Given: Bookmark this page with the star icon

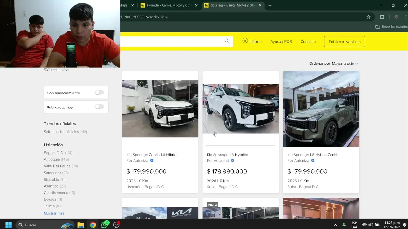Looking at the screenshot, I should (368, 17).
